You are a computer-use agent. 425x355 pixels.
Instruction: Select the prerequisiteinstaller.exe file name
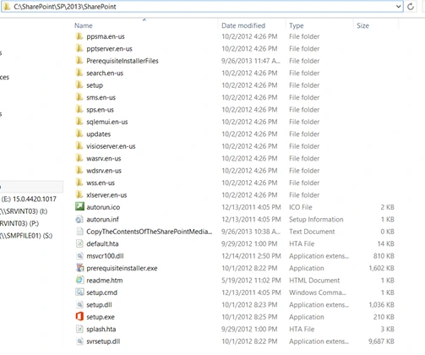(x=122, y=268)
